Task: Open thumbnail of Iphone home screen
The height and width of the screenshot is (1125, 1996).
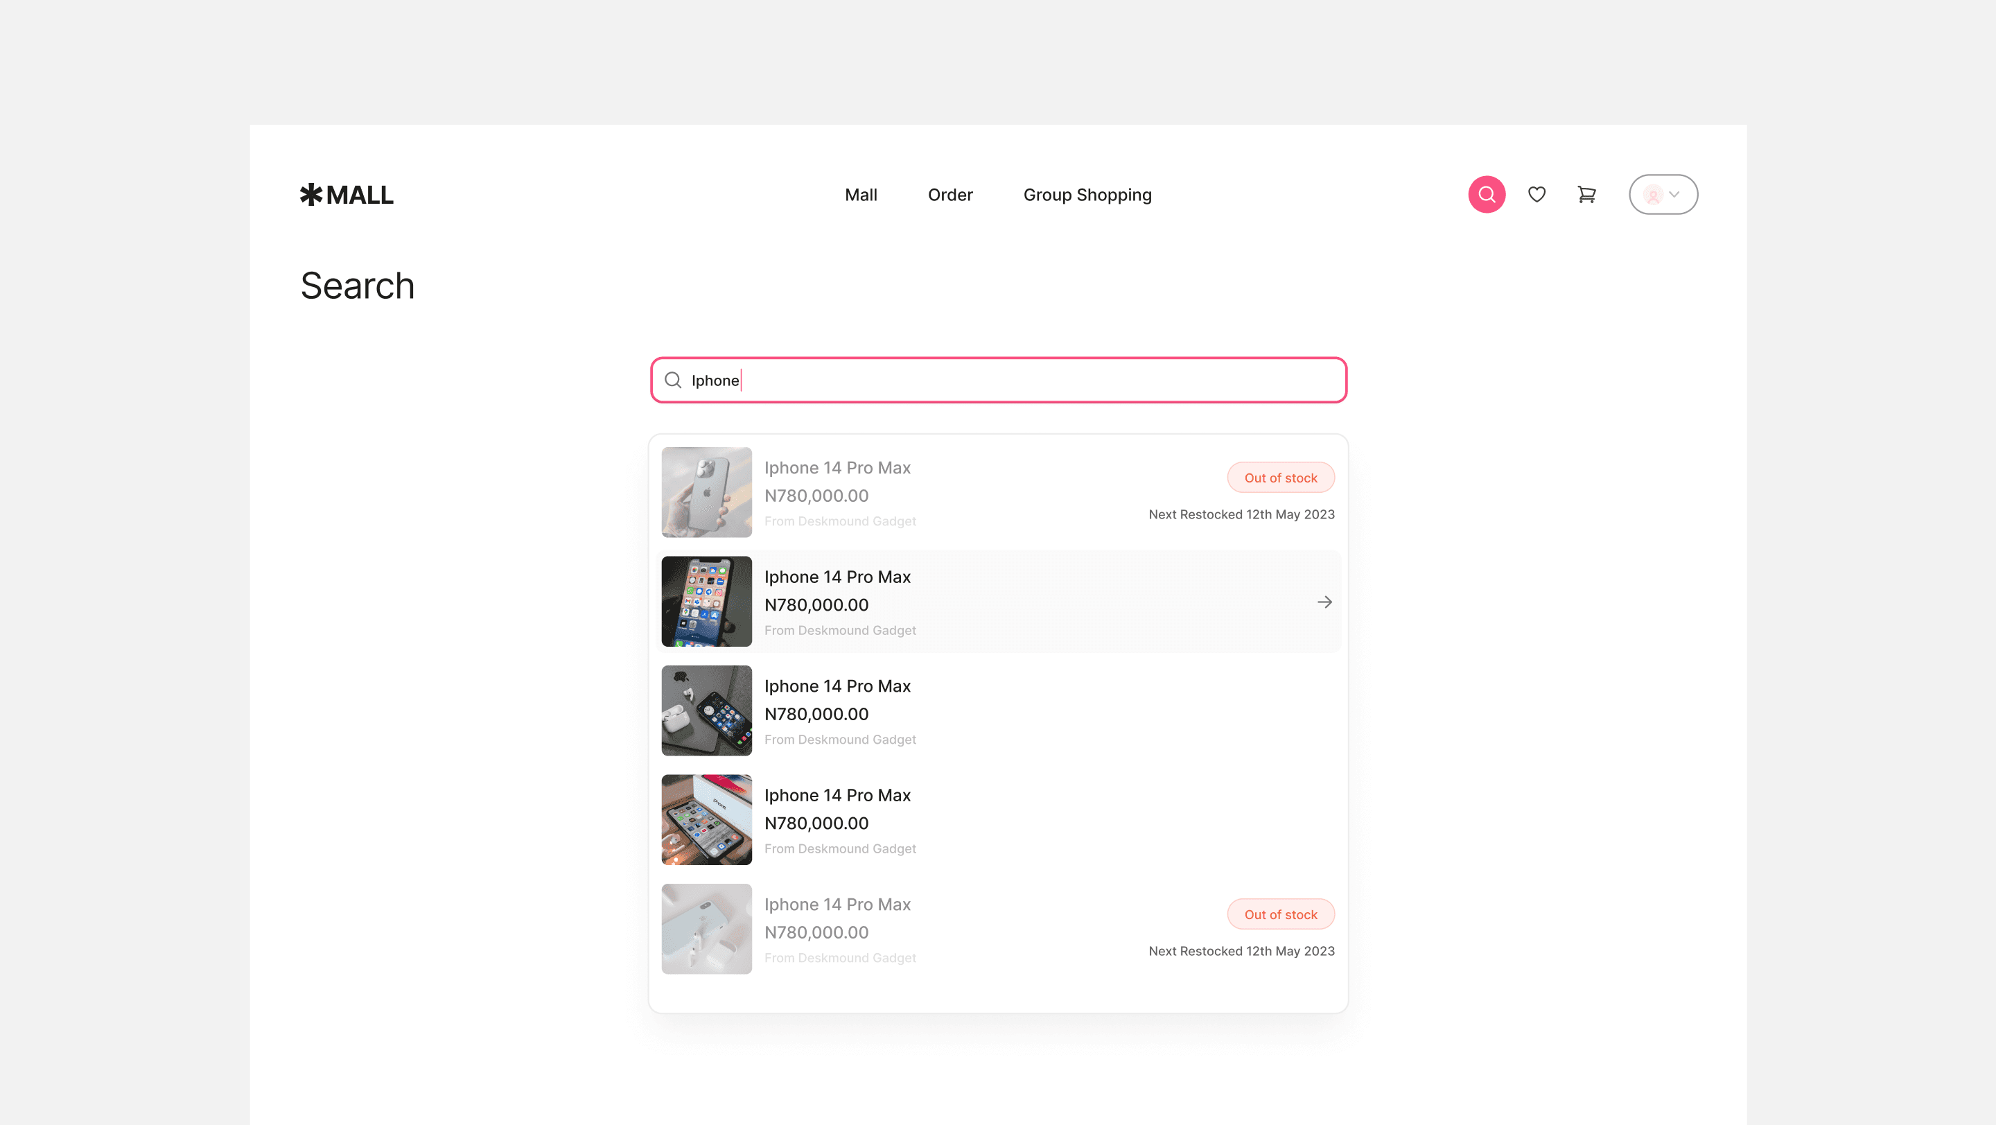Action: click(706, 601)
